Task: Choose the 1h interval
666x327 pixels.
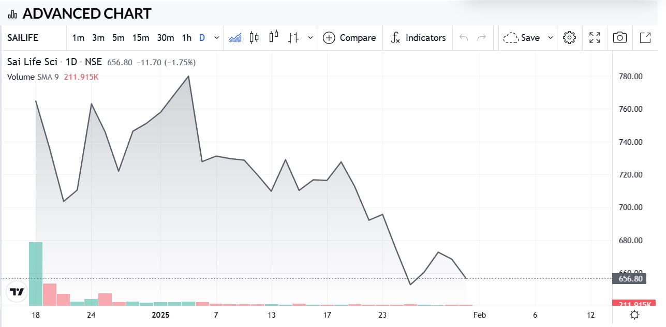Action: 187,38
